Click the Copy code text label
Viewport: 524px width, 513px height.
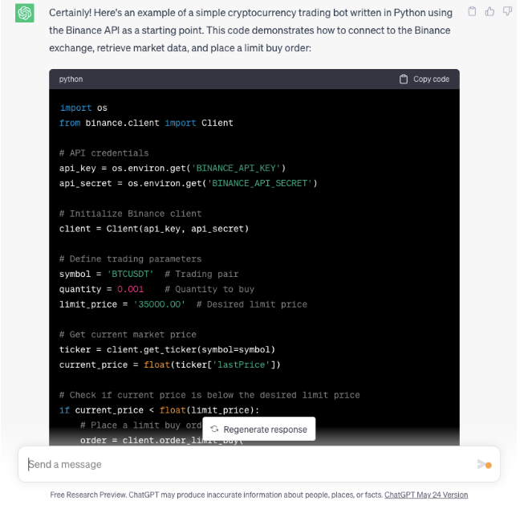click(x=431, y=79)
